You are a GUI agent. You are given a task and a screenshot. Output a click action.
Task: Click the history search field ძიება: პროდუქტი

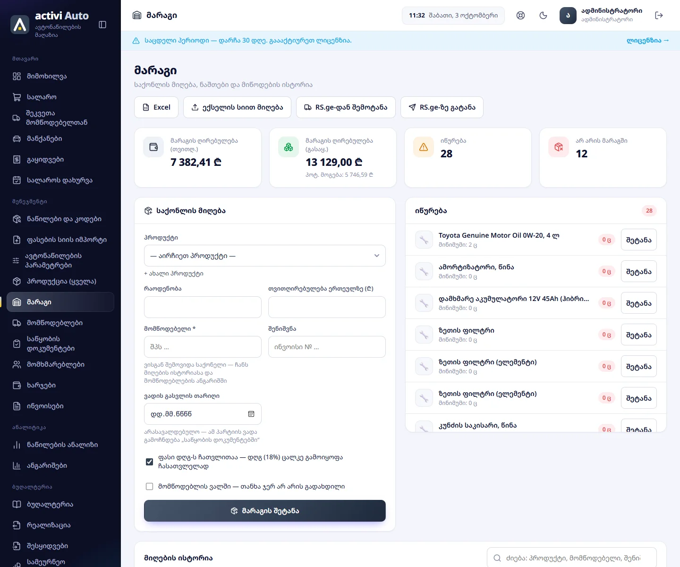(x=572, y=558)
